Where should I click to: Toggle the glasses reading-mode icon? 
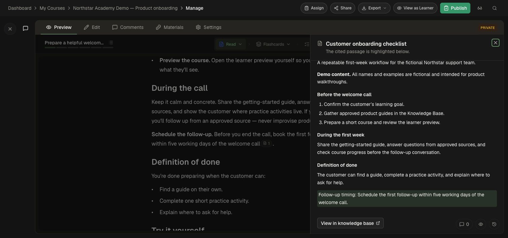coord(480,8)
